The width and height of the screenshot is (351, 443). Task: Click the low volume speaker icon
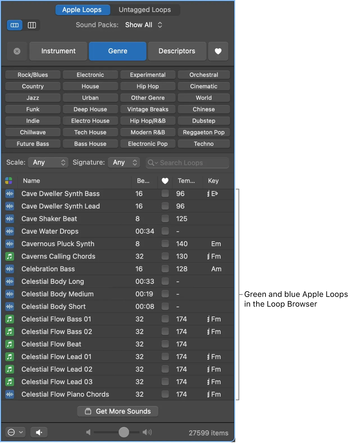[88, 432]
